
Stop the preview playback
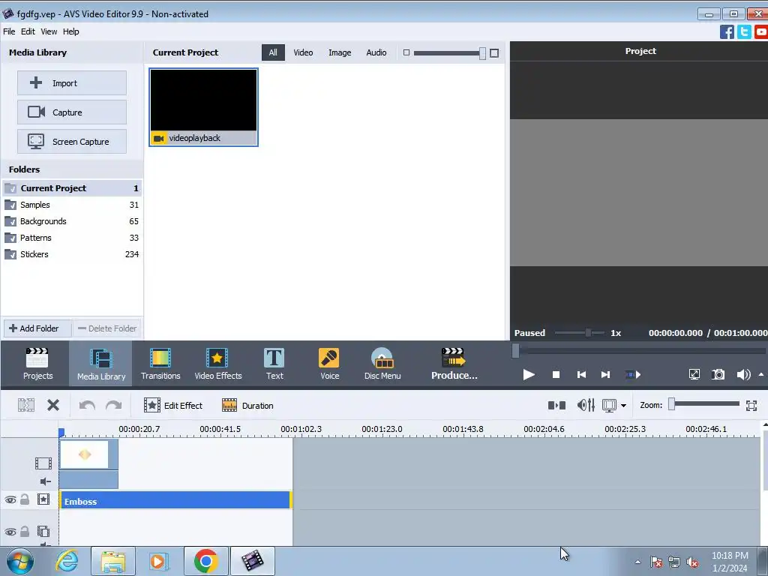click(556, 375)
